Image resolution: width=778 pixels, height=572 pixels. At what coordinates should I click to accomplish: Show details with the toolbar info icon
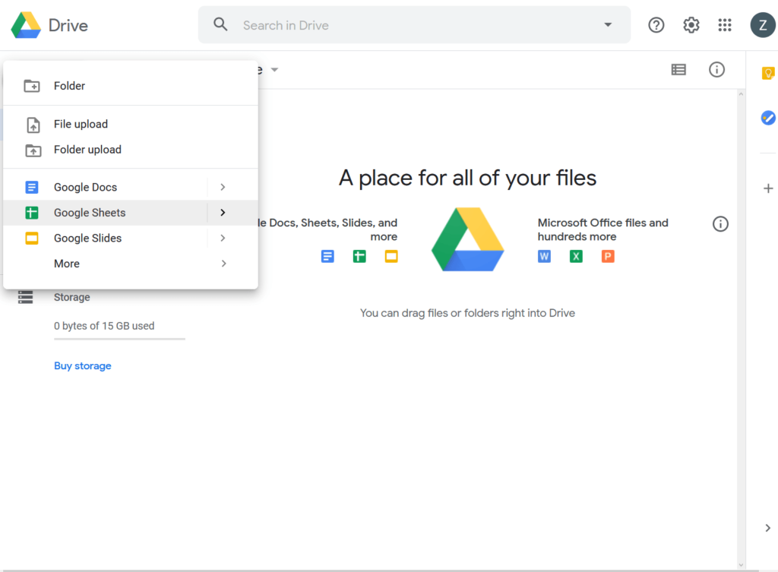click(x=716, y=69)
